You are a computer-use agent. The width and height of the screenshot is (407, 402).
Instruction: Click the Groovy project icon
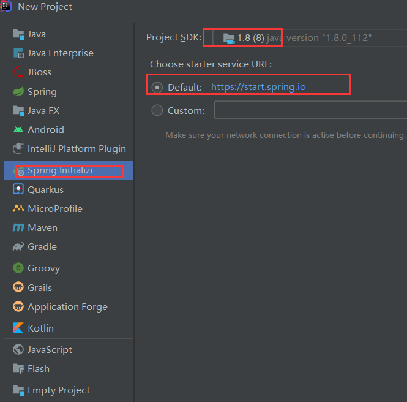click(18, 268)
